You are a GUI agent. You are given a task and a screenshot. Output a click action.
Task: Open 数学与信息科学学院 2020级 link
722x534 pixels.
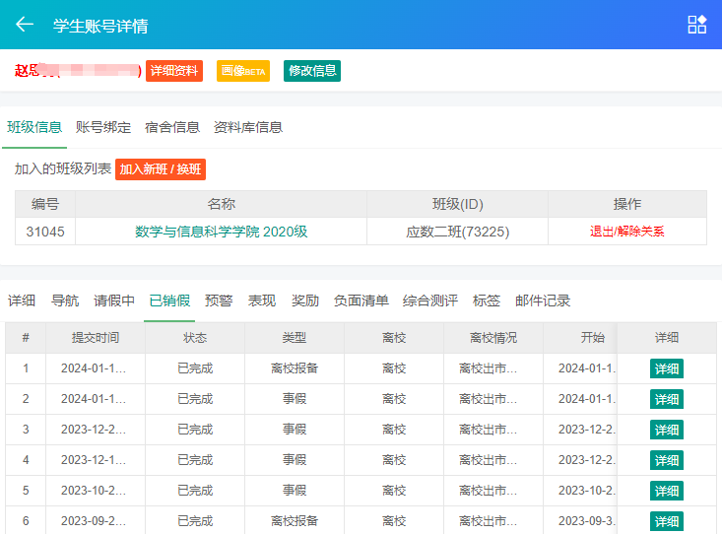(x=221, y=232)
